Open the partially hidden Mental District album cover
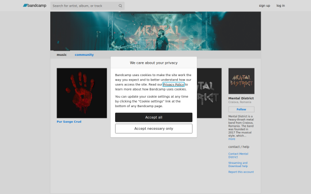 pos(209,93)
